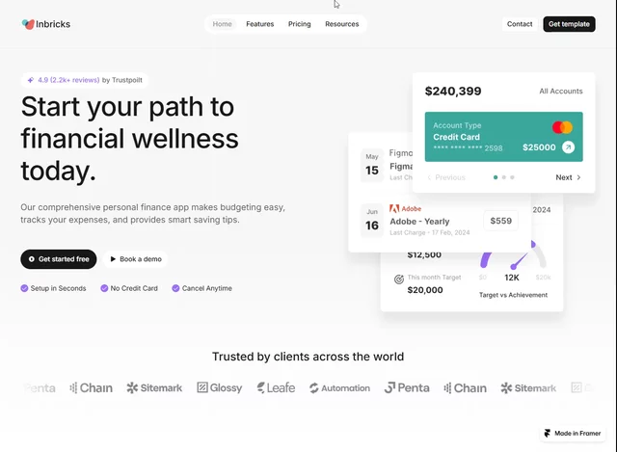Select the second carousel dot indicator

(x=503, y=177)
